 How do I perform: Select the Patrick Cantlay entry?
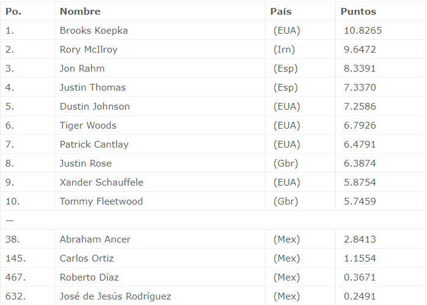pos(94,145)
